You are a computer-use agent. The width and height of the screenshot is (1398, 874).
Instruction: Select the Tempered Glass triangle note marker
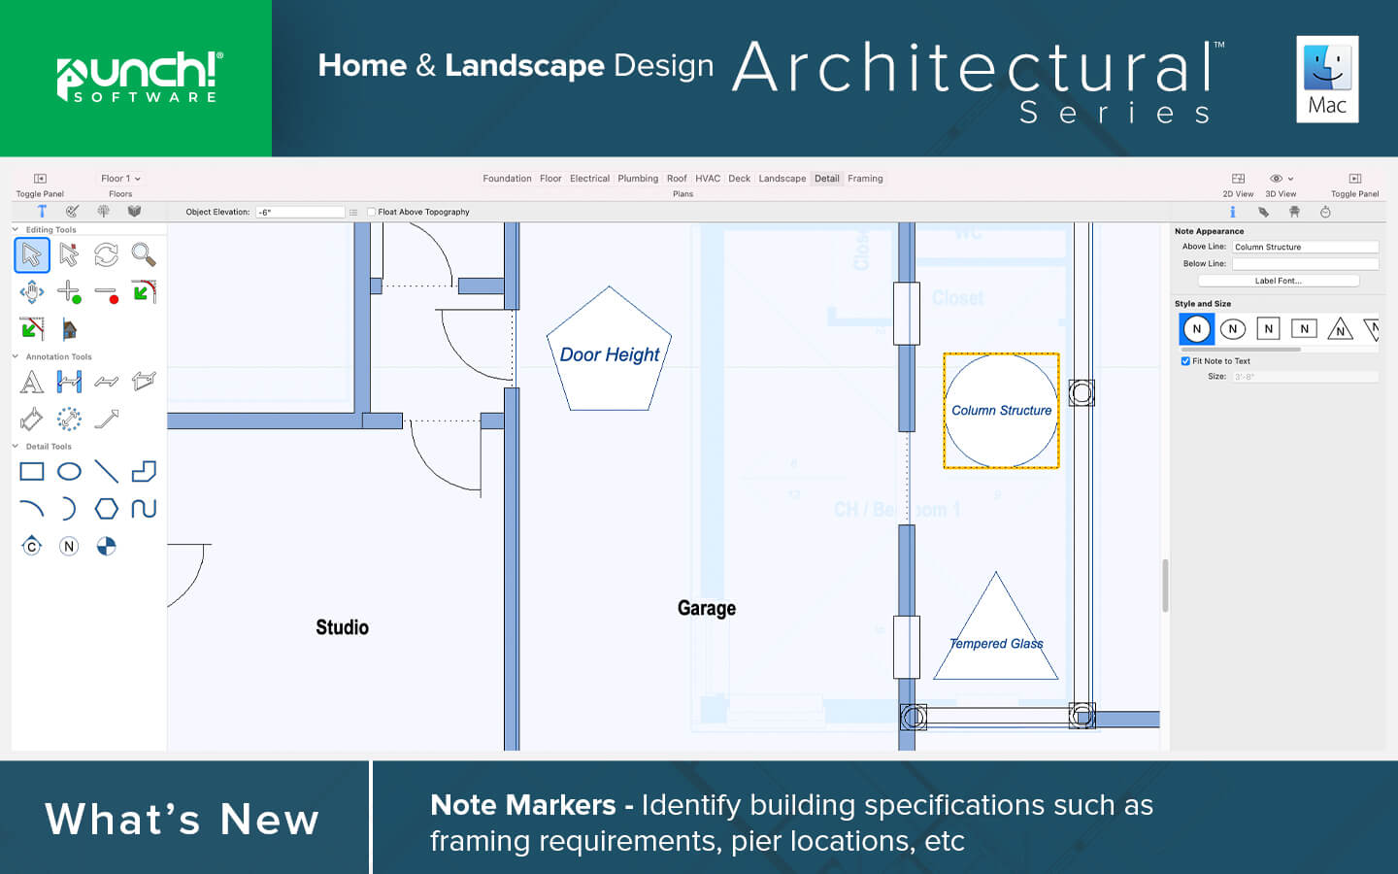996,626
